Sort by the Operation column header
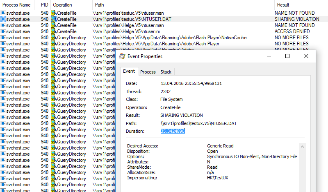This screenshot has width=328, height=192. (x=63, y=5)
